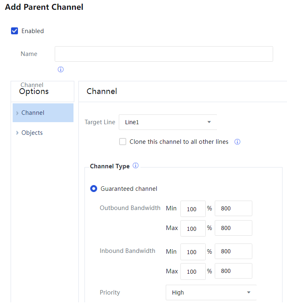Viewport: 287px width, 306px height.
Task: Click the info icon below Name field
Action: pyautogui.click(x=60, y=69)
